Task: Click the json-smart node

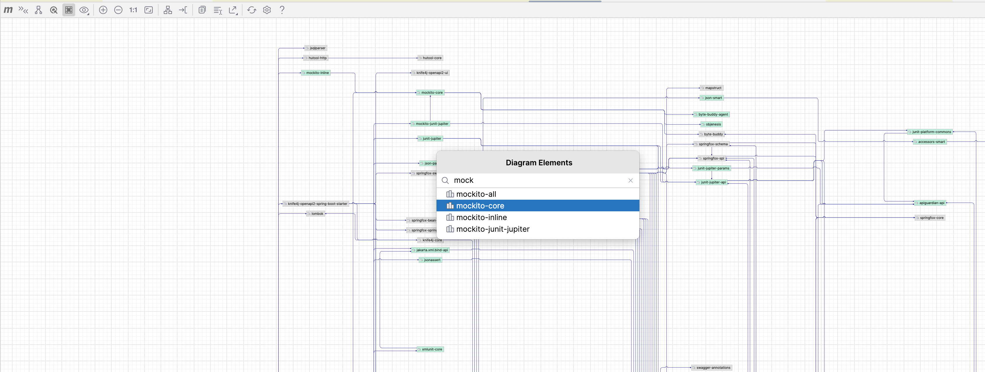Action: [x=712, y=98]
